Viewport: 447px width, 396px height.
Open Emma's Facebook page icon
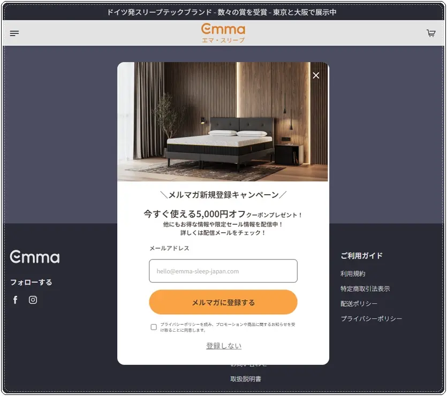pos(16,300)
